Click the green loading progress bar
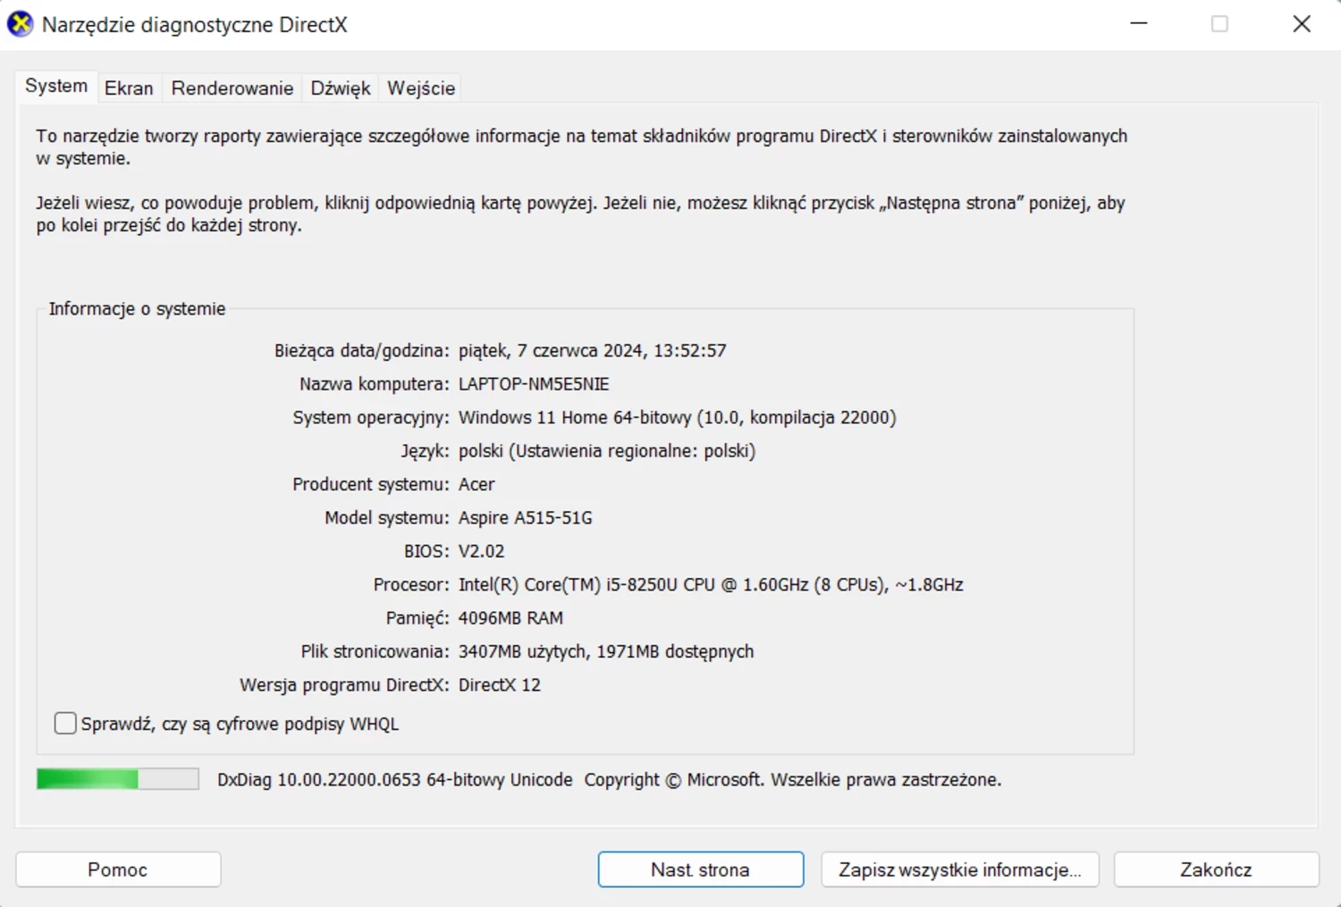The image size is (1341, 907). (x=118, y=779)
